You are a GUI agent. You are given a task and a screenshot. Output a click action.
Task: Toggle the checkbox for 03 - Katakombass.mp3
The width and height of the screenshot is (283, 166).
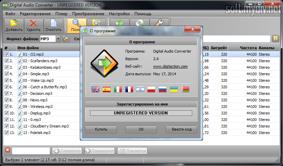tap(7, 67)
